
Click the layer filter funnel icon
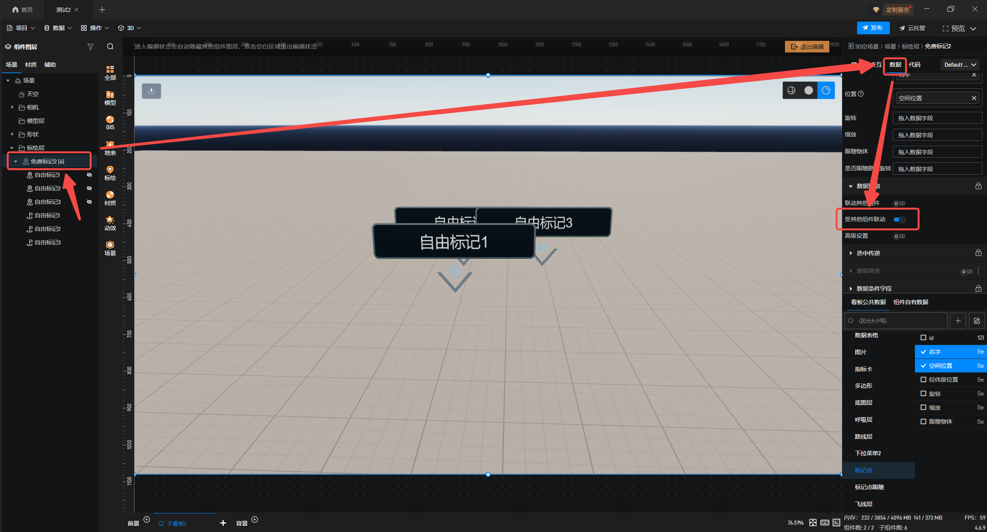90,47
